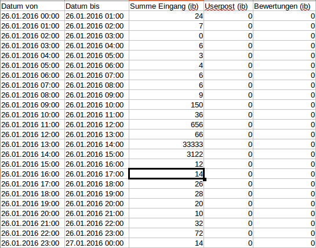The width and height of the screenshot is (316, 248).
Task: Click the cell containing value 72
Action: coord(166,233)
